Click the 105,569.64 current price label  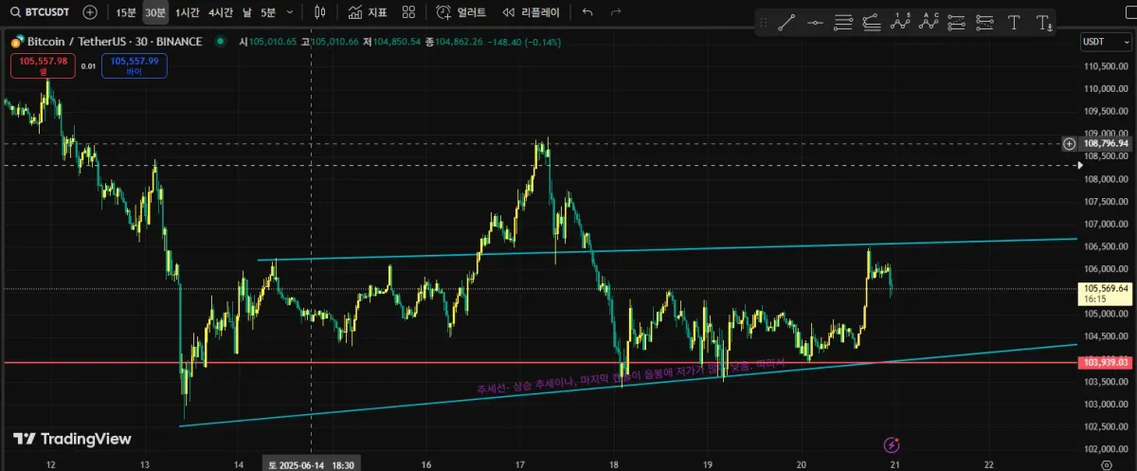tap(1107, 292)
